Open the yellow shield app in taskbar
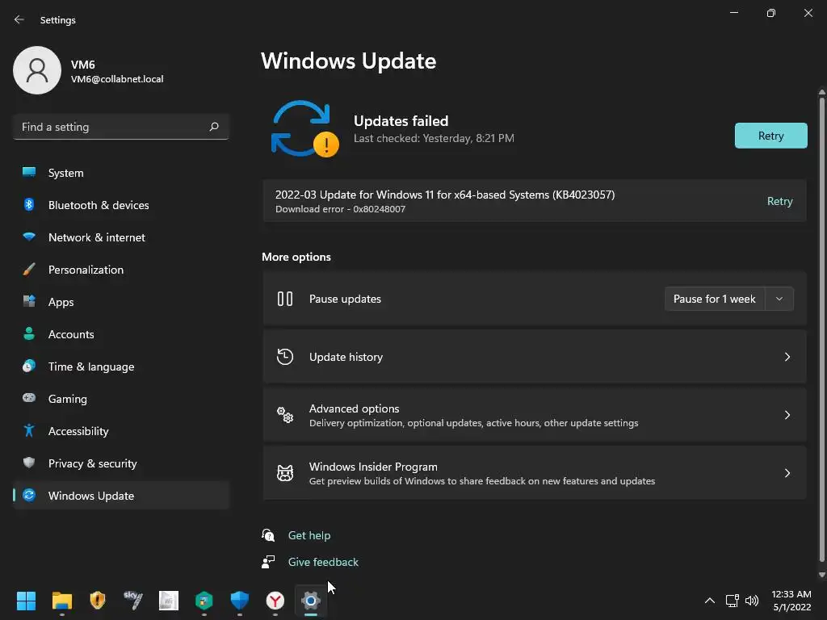The height and width of the screenshot is (620, 827). tap(98, 601)
